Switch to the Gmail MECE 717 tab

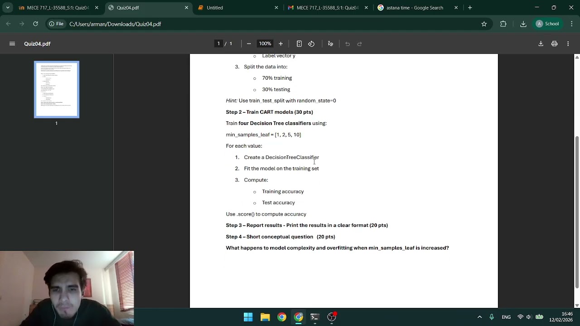point(328,8)
